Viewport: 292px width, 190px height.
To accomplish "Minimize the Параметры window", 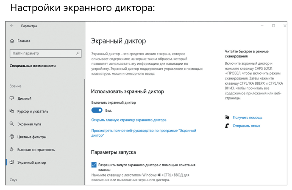I will [x=262, y=26].
